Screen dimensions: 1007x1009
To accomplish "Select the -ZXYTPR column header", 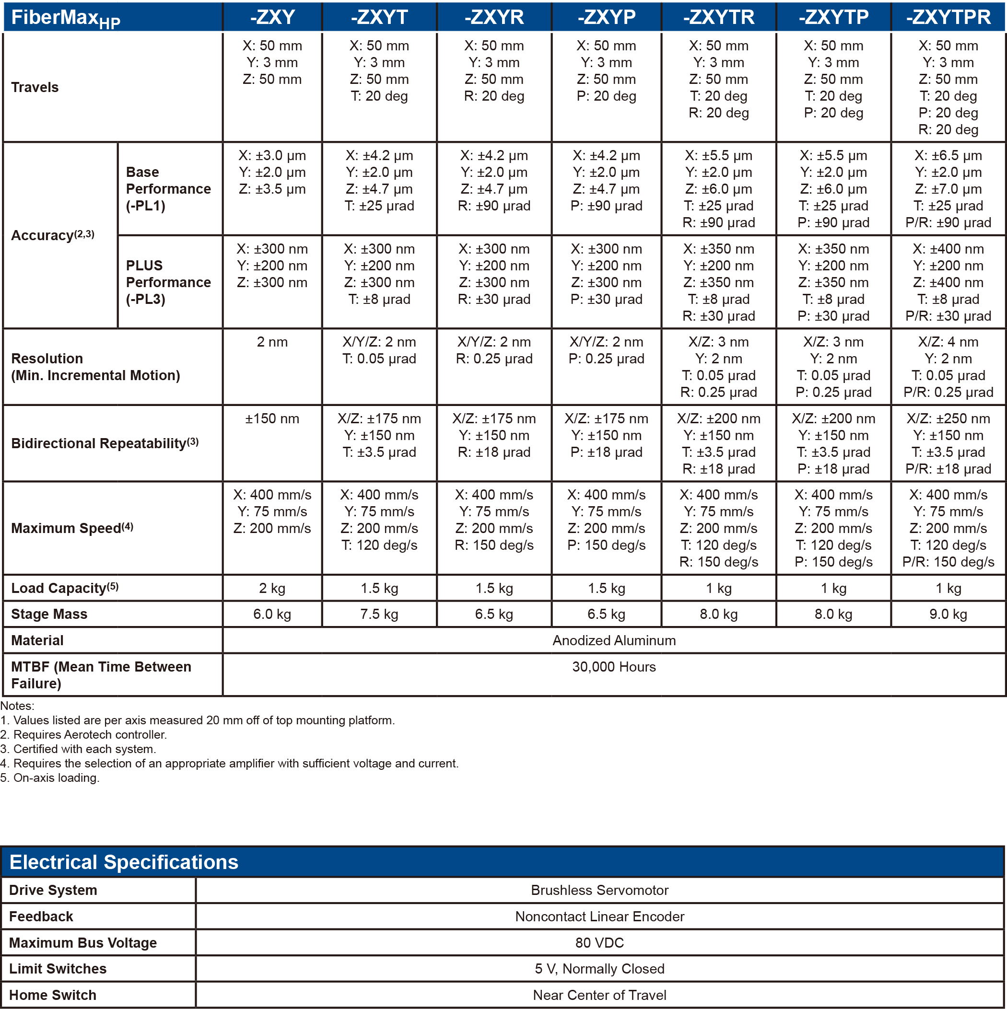I will (948, 17).
